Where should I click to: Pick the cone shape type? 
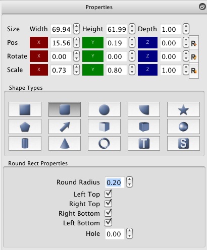65,143
